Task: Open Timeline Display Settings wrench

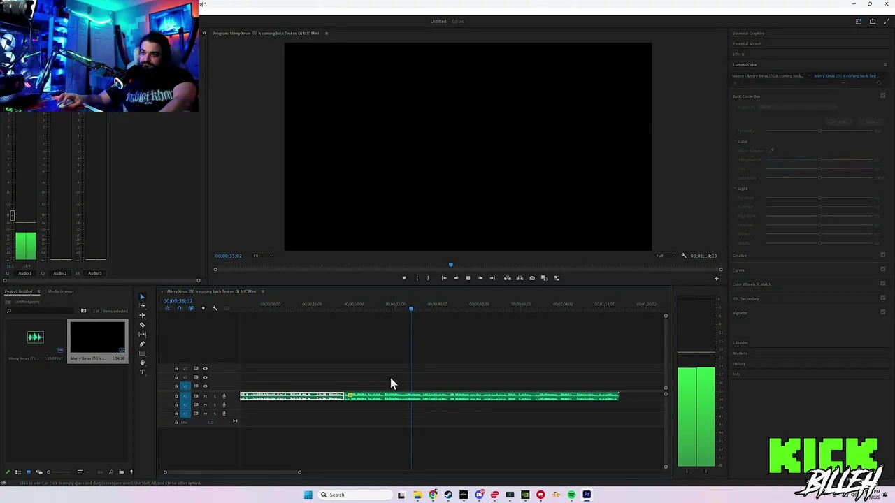Action: pos(215,308)
